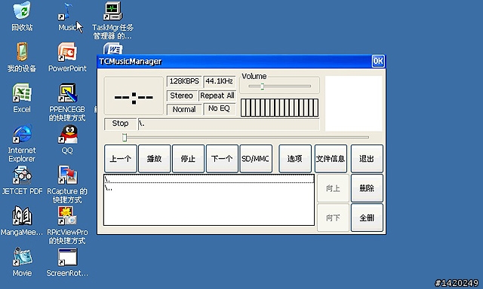Image resolution: width=483 pixels, height=289 pixels.
Task: Open the Movie desktop icon
Action: 22,262
